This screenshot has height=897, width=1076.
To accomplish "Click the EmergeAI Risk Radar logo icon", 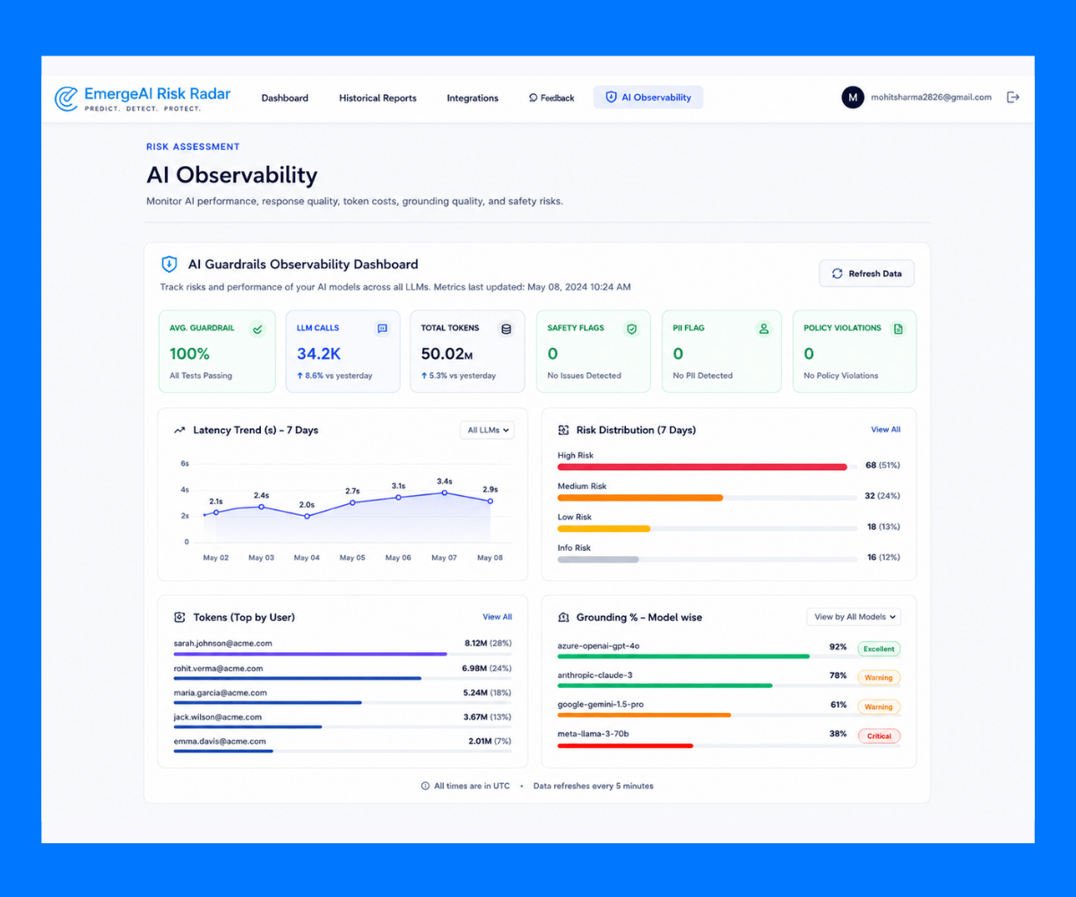I will click(65, 98).
